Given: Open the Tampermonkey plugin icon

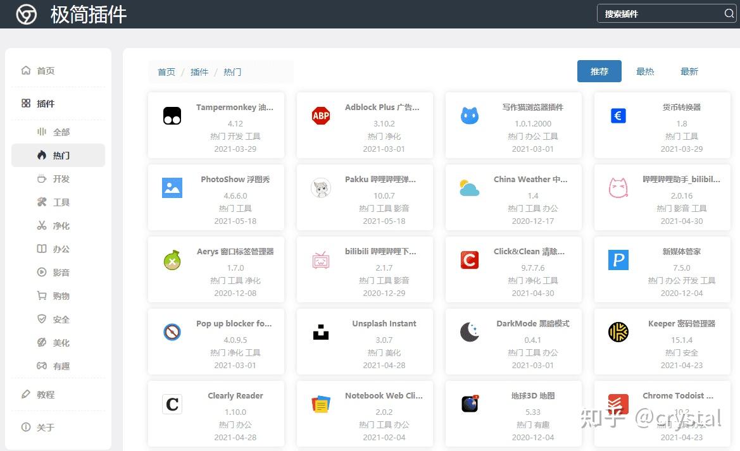Looking at the screenshot, I should point(172,116).
